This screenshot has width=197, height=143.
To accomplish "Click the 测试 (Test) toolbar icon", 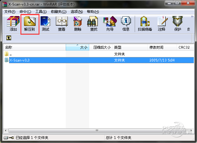I will point(46,24).
